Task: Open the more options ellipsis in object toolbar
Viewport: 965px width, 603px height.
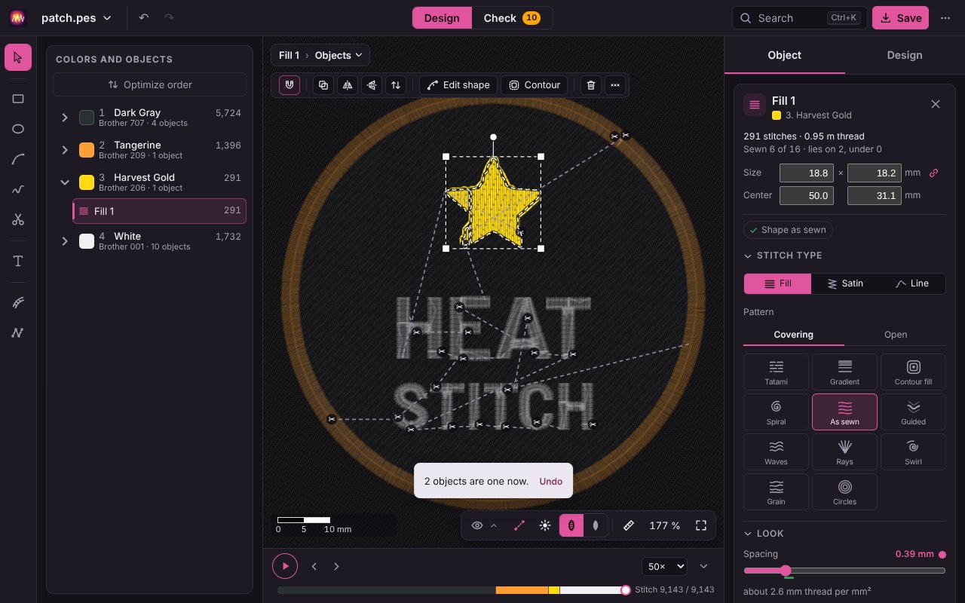Action: click(x=615, y=85)
